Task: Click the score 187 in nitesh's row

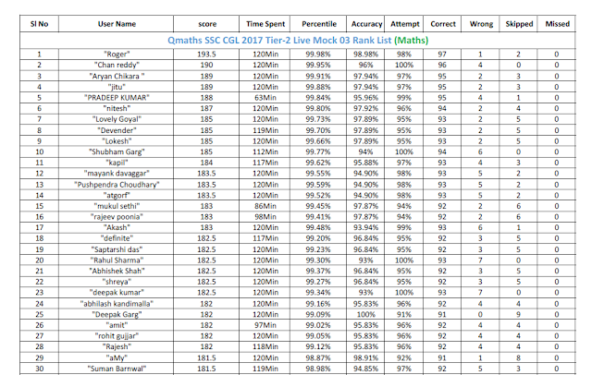Action: click(x=206, y=109)
